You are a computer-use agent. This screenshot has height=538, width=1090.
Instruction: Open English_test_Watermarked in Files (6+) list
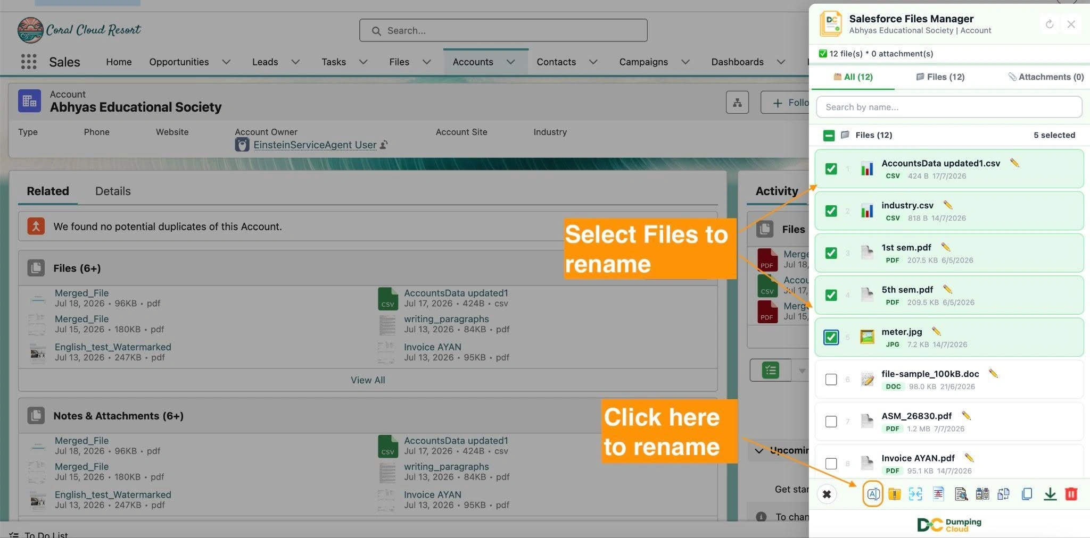[113, 347]
